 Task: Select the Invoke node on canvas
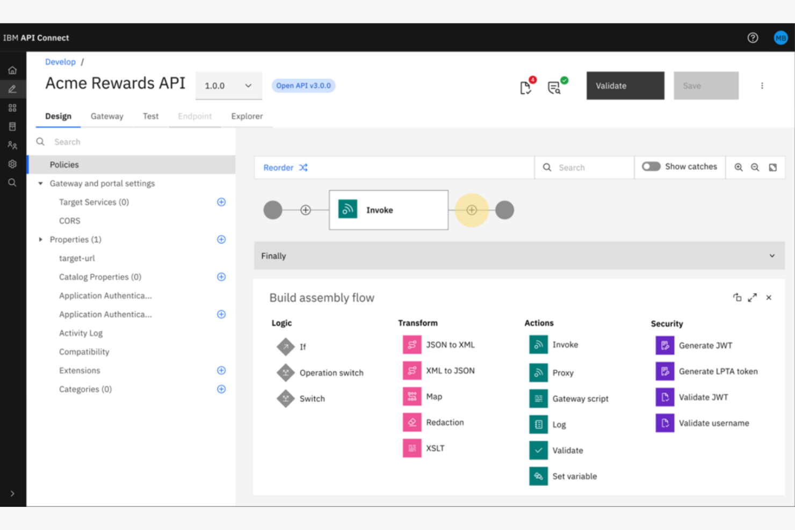pos(388,210)
